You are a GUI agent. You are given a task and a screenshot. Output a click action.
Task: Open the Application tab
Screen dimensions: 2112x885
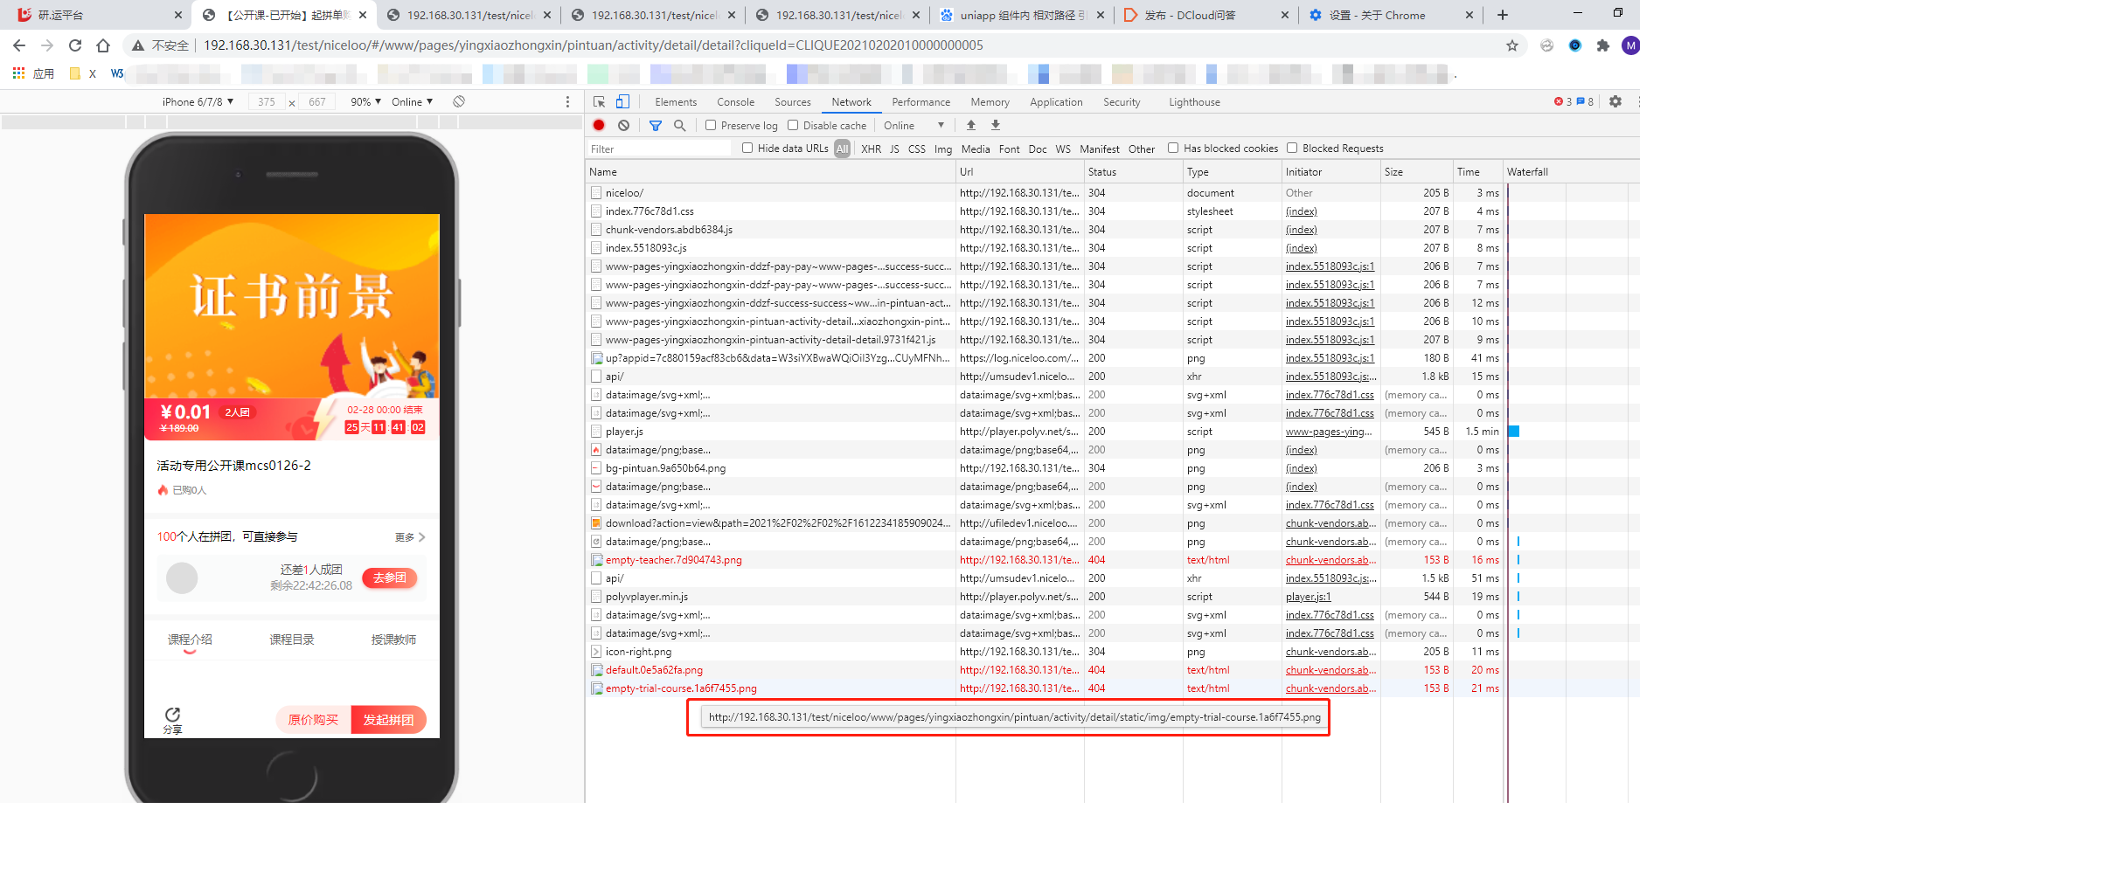tap(1055, 102)
